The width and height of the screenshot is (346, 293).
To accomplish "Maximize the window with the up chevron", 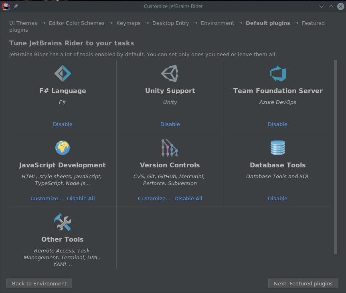I will coord(331,6).
